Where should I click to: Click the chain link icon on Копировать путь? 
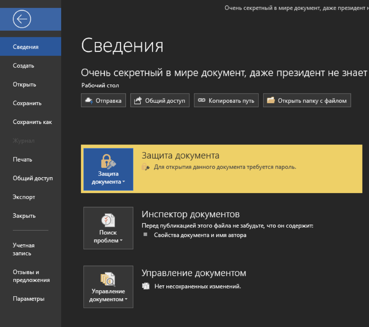[202, 100]
